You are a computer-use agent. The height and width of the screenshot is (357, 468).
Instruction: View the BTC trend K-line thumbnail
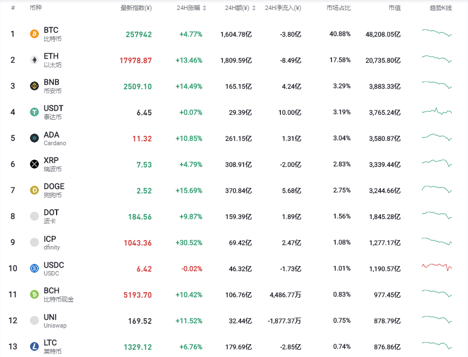pyautogui.click(x=437, y=33)
